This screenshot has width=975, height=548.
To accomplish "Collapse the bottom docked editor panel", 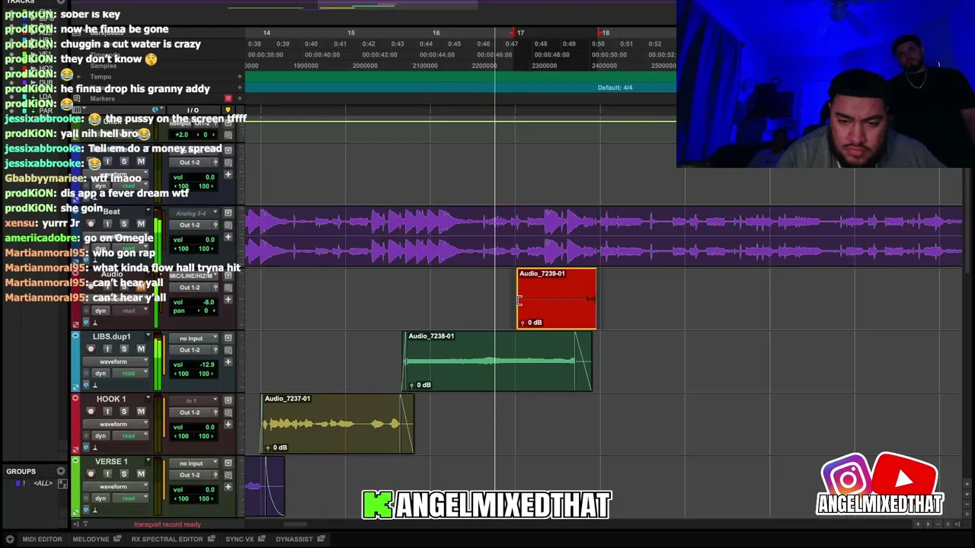I will pos(10,539).
